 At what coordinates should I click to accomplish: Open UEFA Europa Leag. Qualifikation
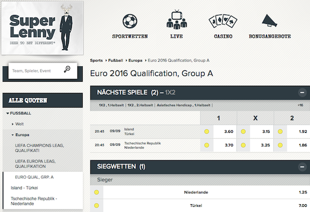click(35, 164)
